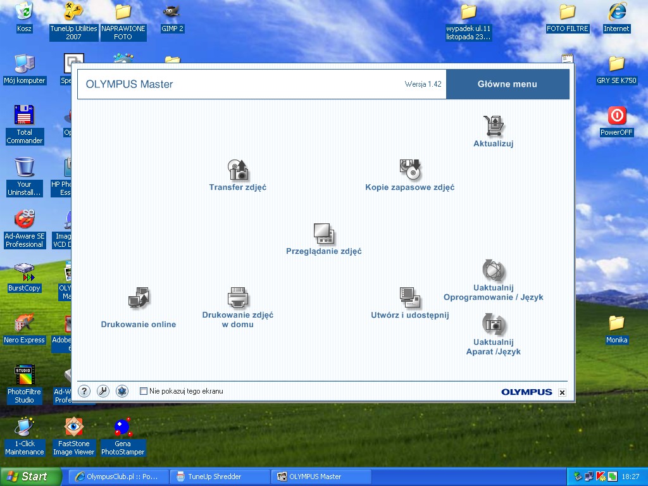Open Kopie zapasowe zdjęć backup option
The height and width of the screenshot is (486, 648).
[x=409, y=176]
